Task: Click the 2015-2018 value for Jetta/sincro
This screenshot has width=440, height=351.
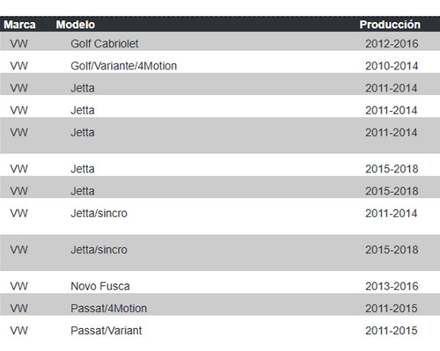Action: [x=392, y=250]
